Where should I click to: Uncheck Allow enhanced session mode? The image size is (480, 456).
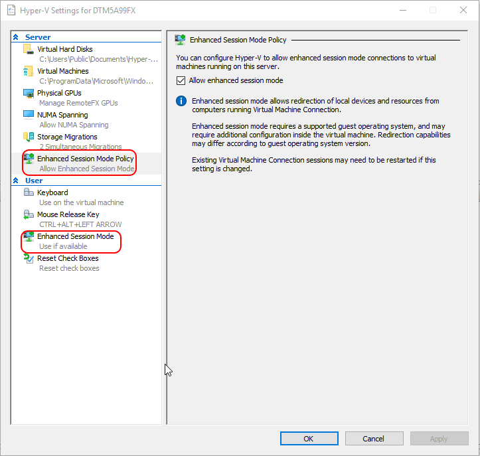[x=181, y=81]
